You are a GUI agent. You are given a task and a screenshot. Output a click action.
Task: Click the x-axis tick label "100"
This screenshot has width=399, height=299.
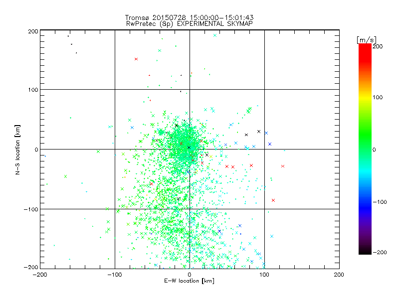[x=264, y=275]
